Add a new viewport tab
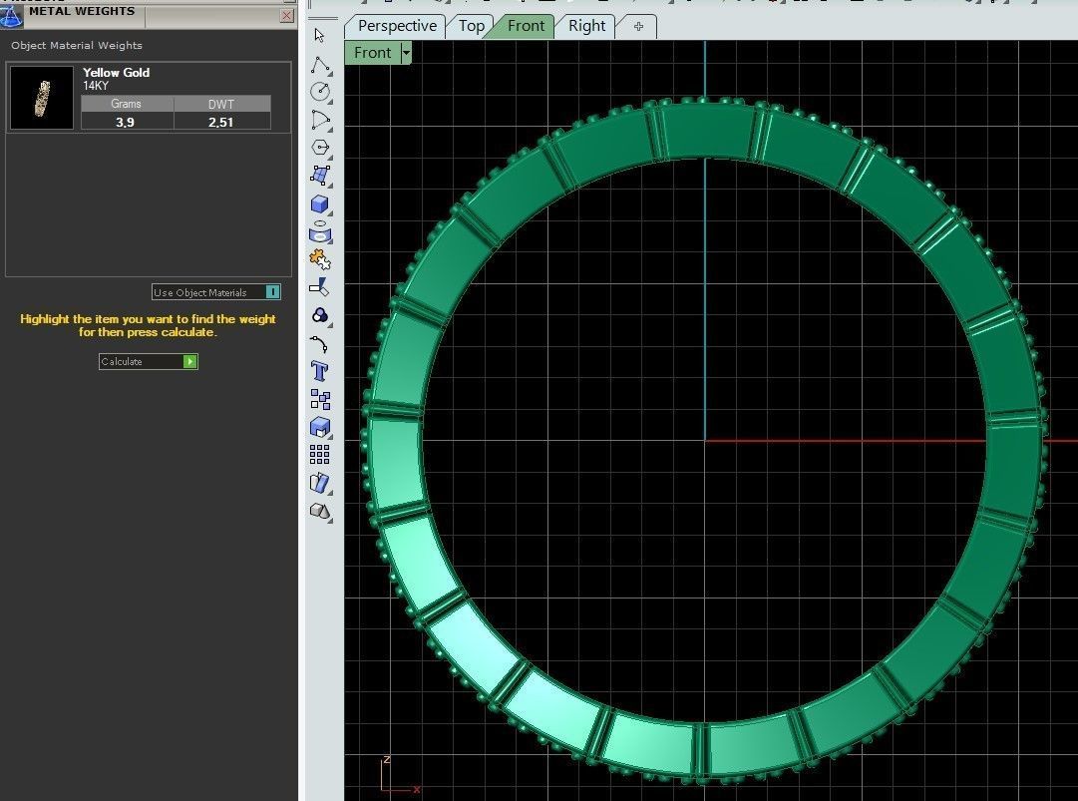The width and height of the screenshot is (1078, 801). click(x=638, y=26)
